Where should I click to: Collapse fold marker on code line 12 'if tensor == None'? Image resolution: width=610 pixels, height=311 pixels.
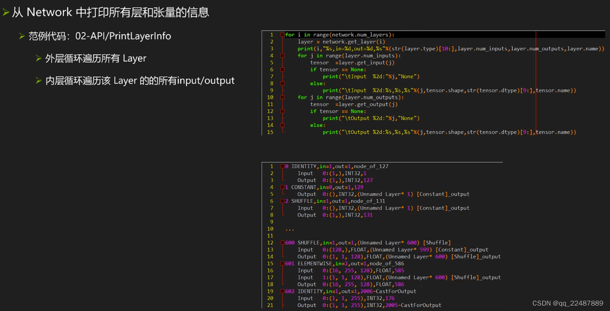[282, 111]
